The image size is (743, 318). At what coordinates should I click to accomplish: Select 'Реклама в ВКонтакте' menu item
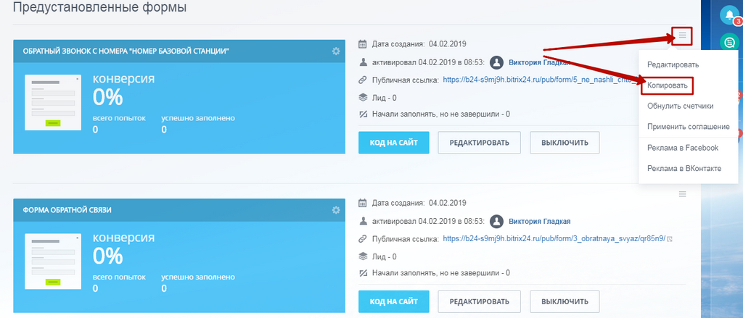point(684,169)
